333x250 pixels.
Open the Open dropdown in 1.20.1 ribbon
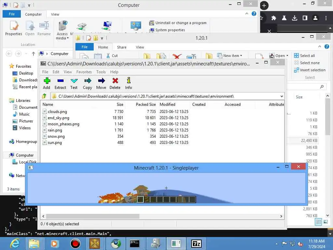click(x=279, y=55)
